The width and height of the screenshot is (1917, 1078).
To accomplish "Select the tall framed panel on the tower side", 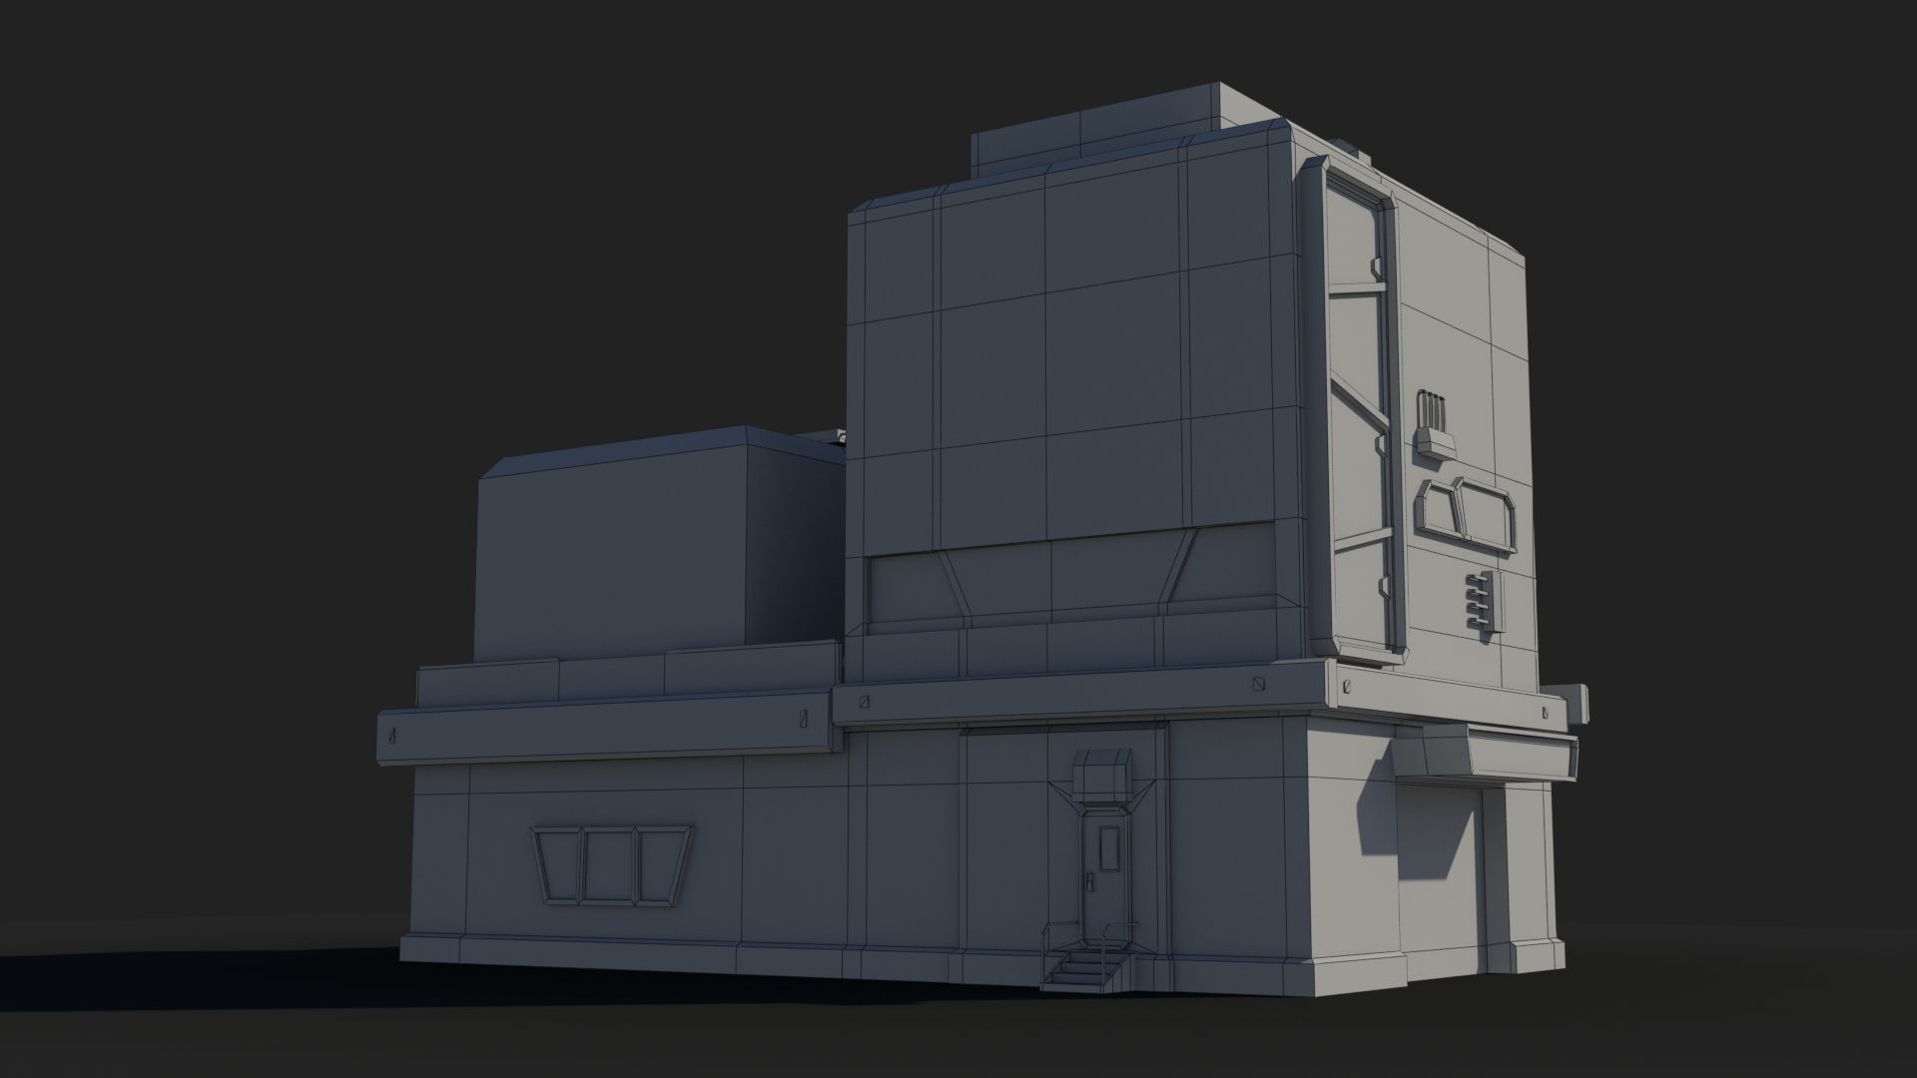I will pos(1356,410).
